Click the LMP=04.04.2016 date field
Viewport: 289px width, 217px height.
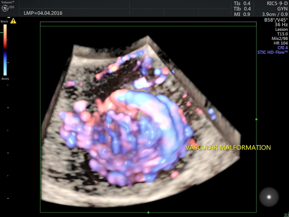[x=43, y=13]
